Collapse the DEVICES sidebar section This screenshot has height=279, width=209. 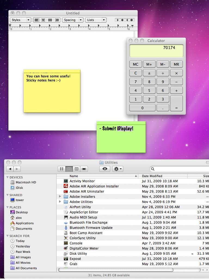click(x=7, y=177)
